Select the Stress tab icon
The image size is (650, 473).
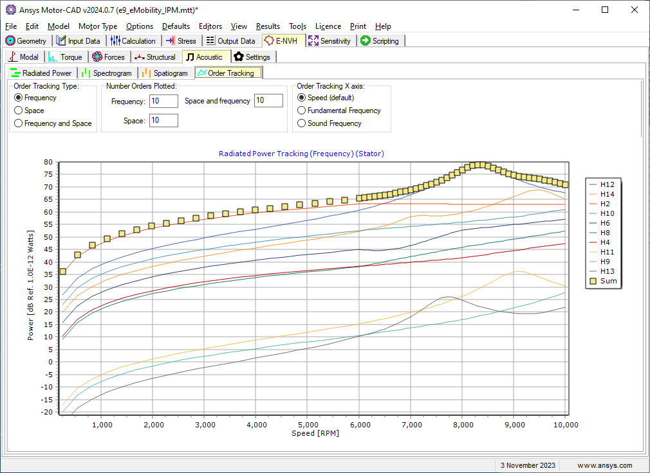(170, 41)
